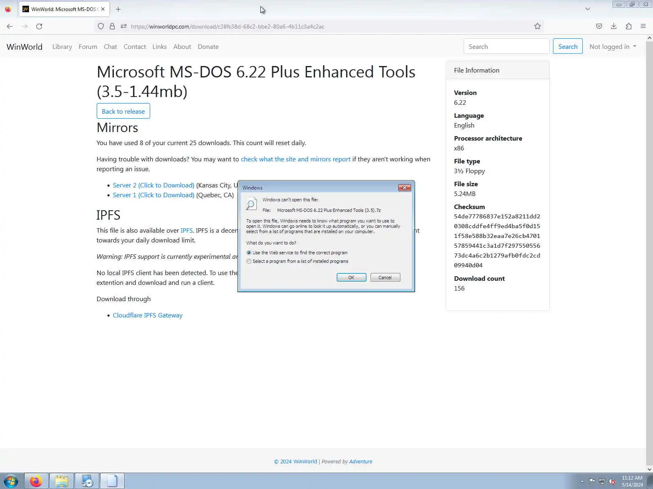Click the installer disc taskbar icon

point(87,481)
